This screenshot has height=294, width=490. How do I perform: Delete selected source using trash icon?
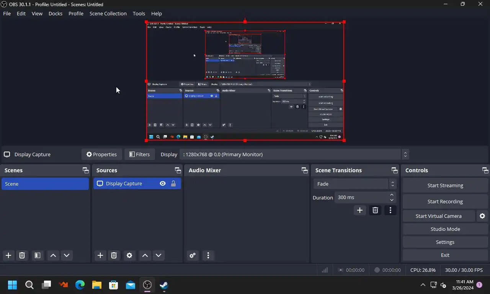point(114,255)
